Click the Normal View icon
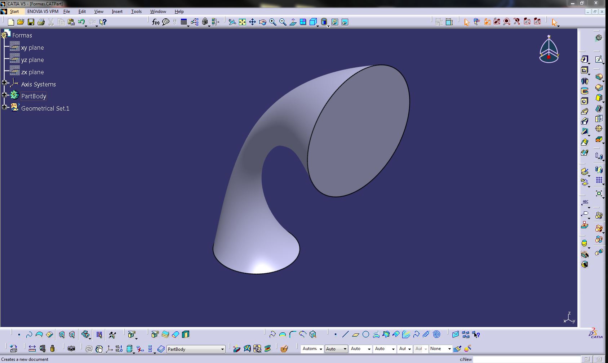608x363 pixels. click(x=293, y=22)
